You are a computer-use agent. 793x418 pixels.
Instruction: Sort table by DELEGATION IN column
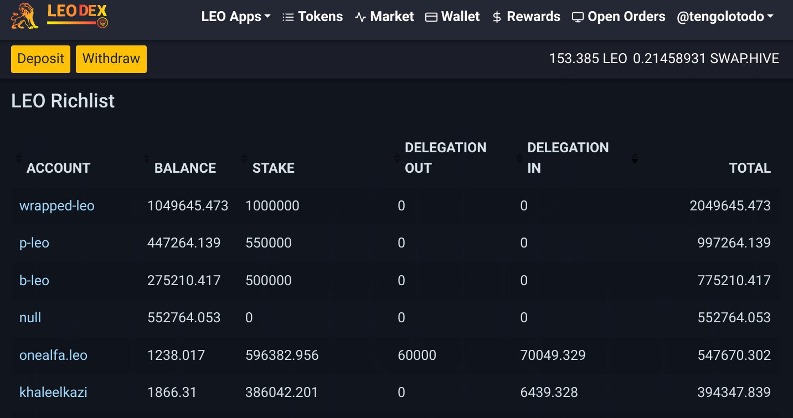pyautogui.click(x=568, y=158)
